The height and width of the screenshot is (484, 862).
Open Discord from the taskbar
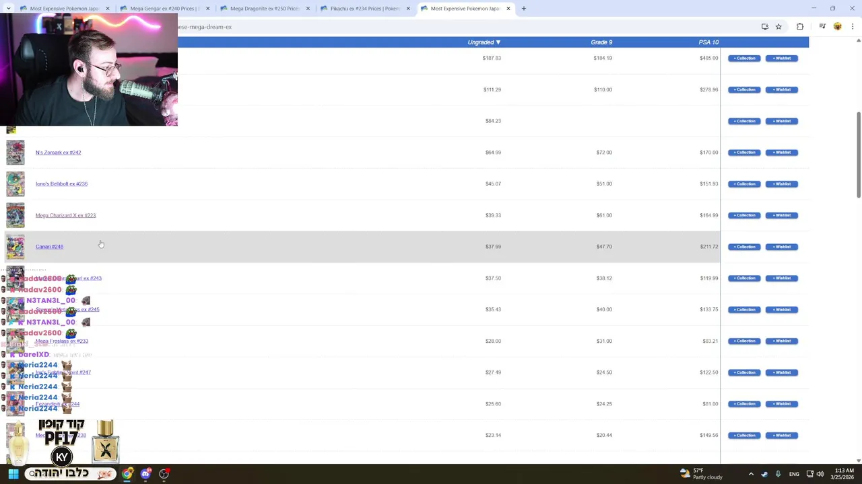(145, 474)
